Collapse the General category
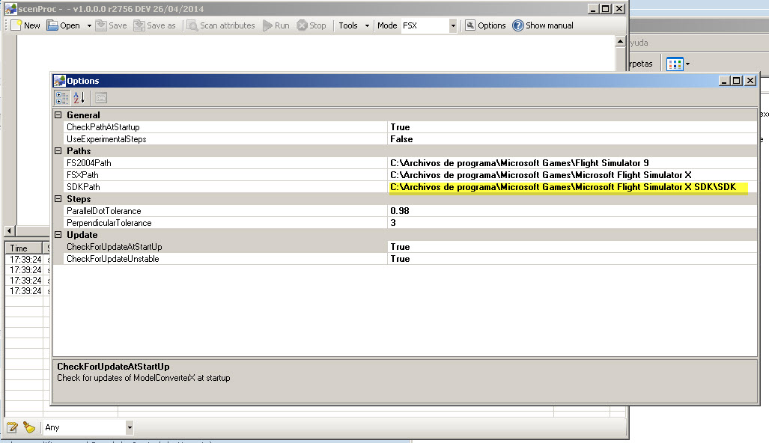 58,115
